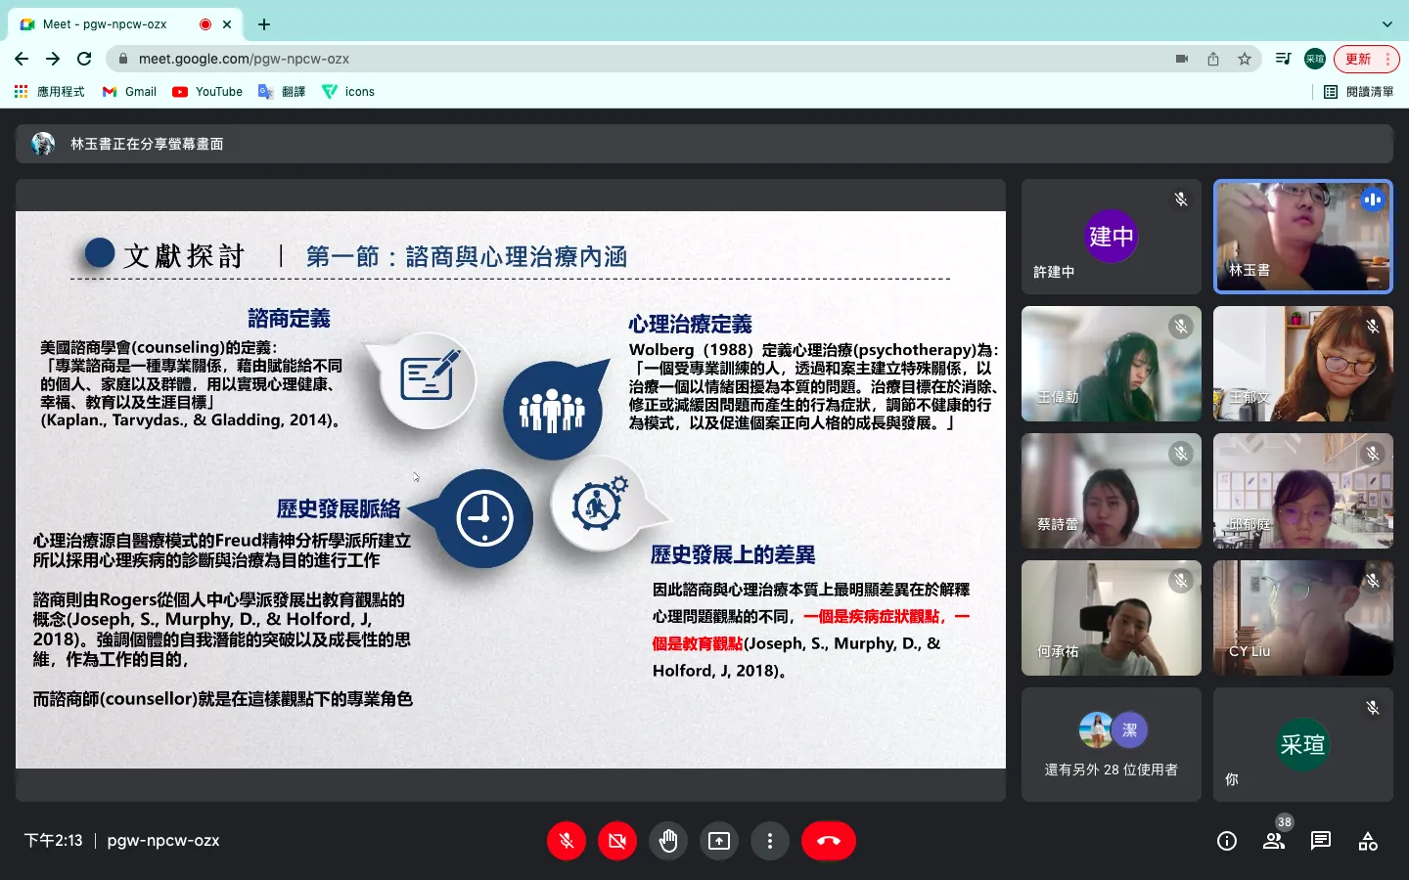Open the 應用程式 apps shortcut
The height and width of the screenshot is (880, 1409).
49,92
